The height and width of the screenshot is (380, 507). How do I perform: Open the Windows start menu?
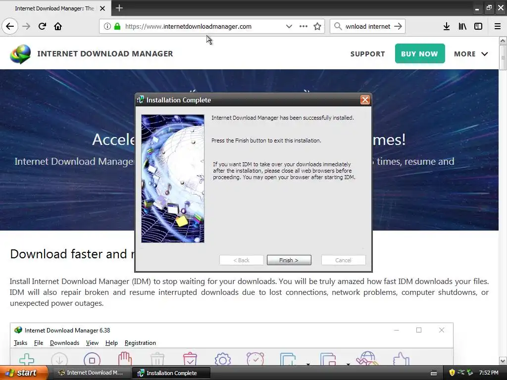click(24, 373)
